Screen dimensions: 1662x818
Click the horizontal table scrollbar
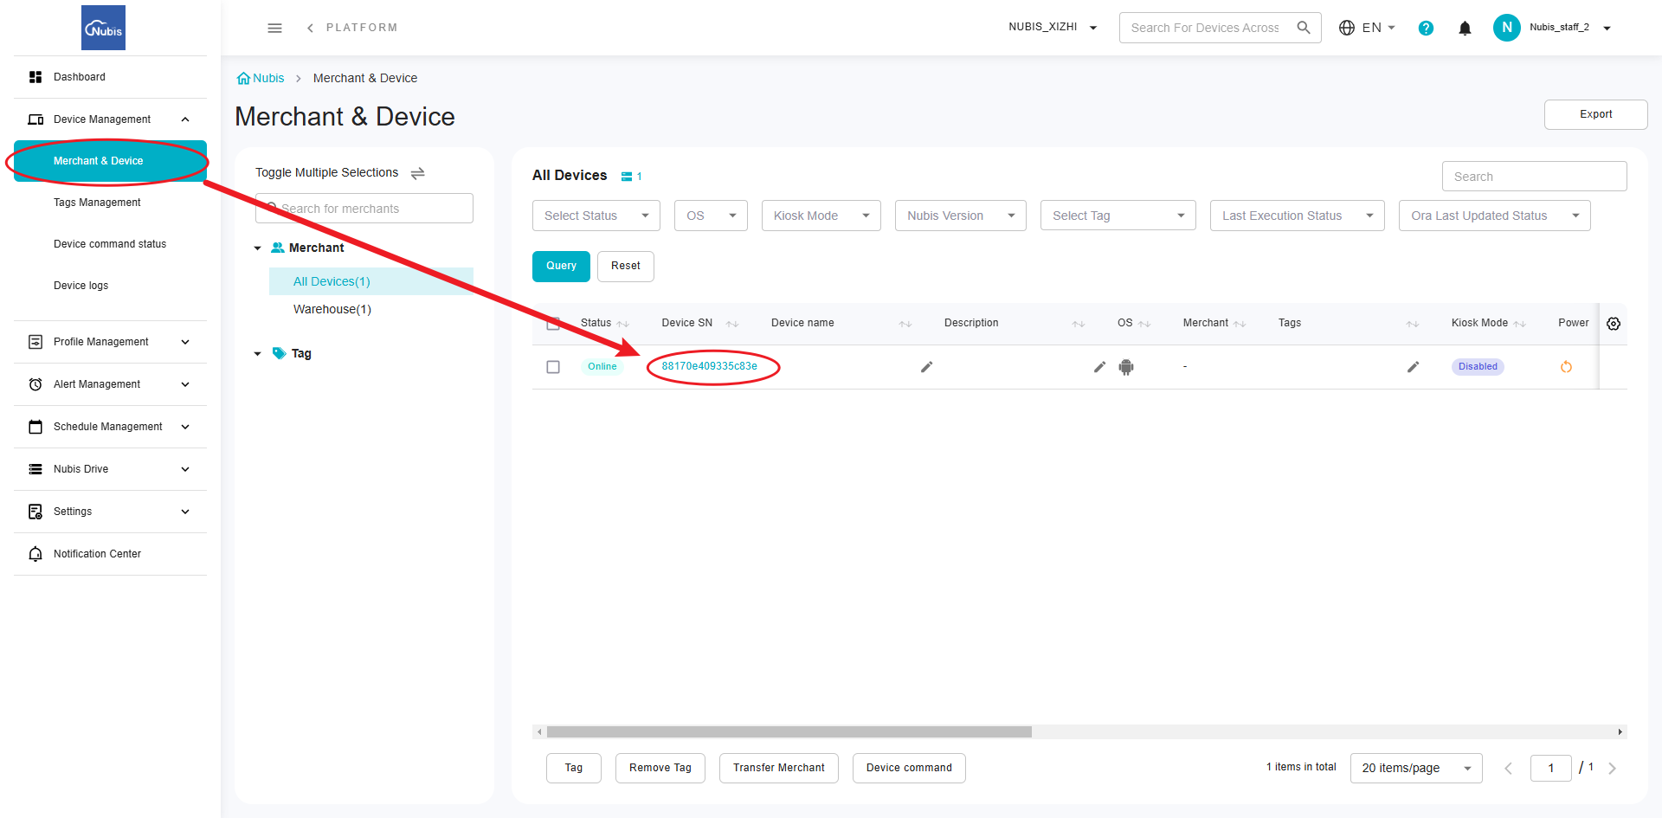789,732
